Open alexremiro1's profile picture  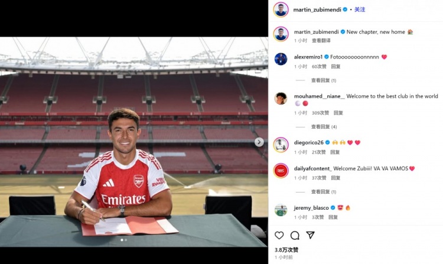281,58
